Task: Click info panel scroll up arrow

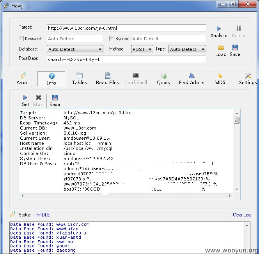Action: tap(237, 113)
